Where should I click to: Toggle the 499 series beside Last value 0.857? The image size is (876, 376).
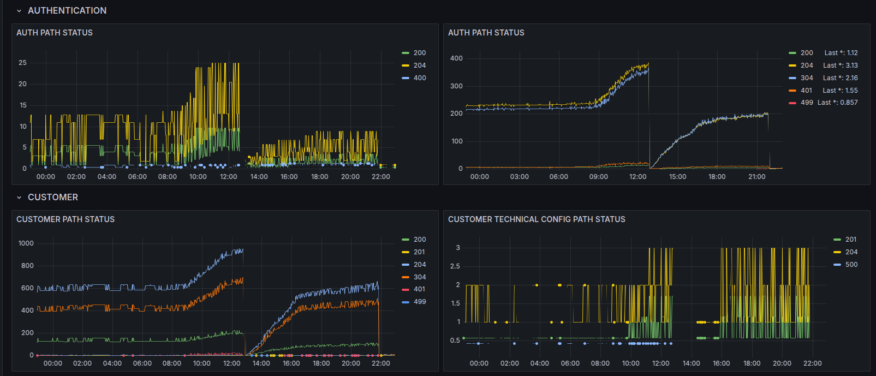(807, 103)
